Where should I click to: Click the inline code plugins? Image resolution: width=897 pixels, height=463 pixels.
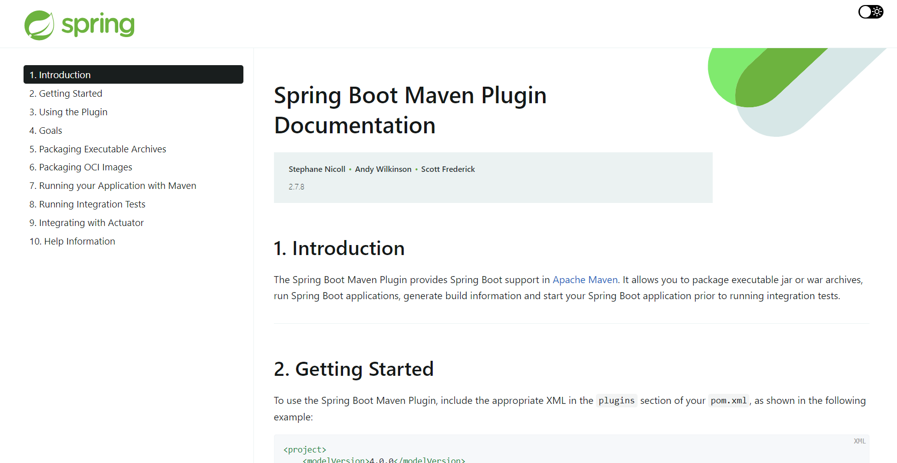point(617,400)
